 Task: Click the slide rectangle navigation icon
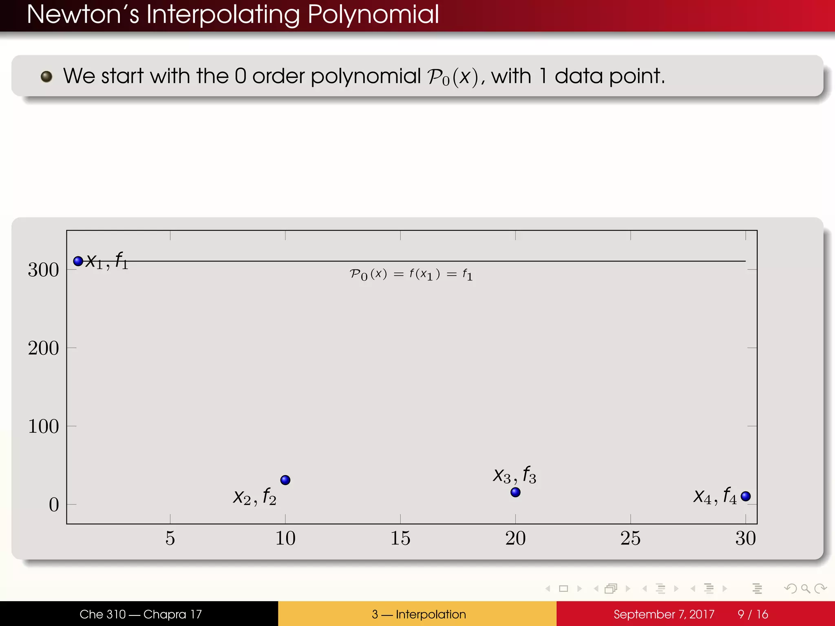(563, 589)
